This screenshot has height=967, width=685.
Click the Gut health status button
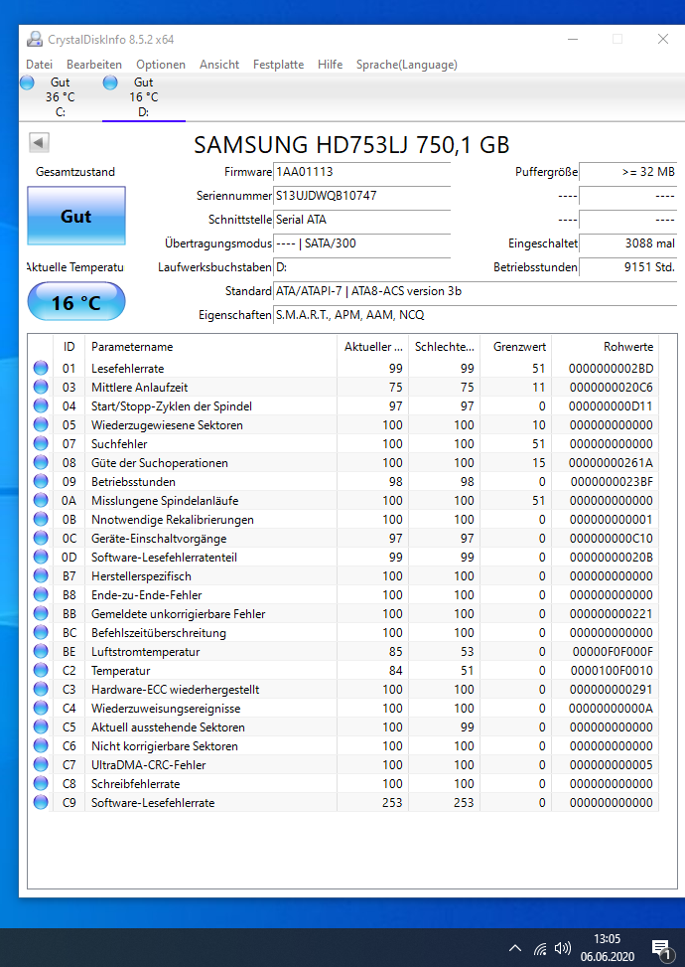[76, 216]
